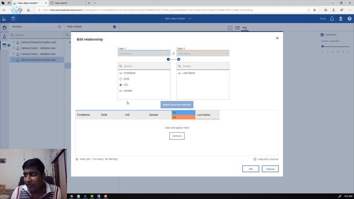
Task: Open a new browser tab with plus icon
Action: (x=88, y=3)
